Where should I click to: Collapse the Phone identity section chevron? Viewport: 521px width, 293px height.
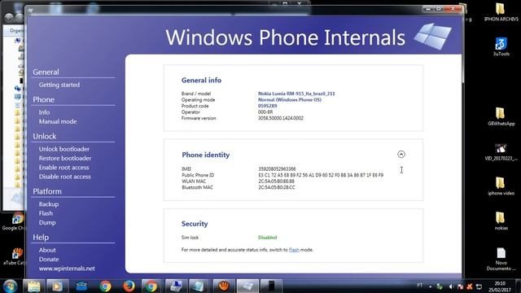pos(401,154)
